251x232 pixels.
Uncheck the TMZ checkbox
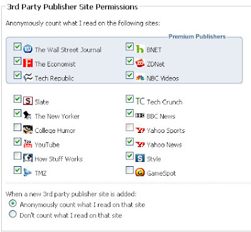click(18, 170)
